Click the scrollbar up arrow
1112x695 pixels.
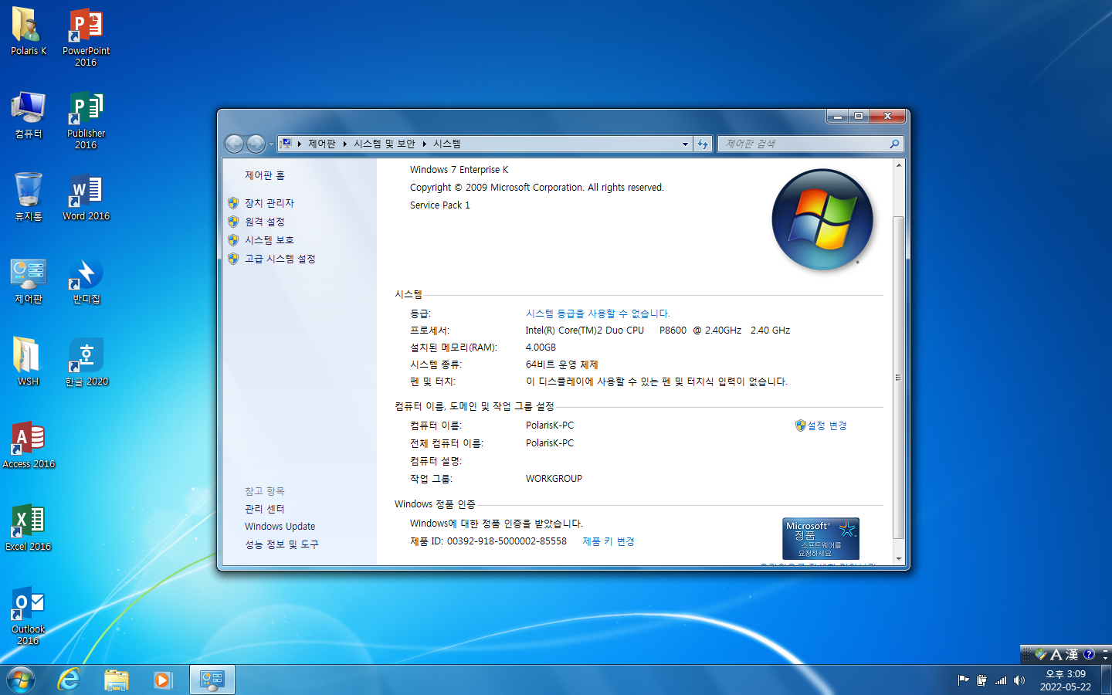pyautogui.click(x=899, y=165)
